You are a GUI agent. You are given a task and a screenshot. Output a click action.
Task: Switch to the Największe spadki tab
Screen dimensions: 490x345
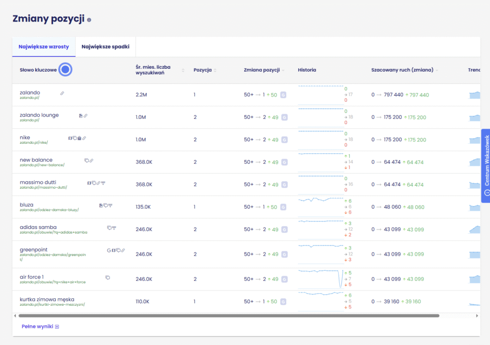click(x=106, y=47)
